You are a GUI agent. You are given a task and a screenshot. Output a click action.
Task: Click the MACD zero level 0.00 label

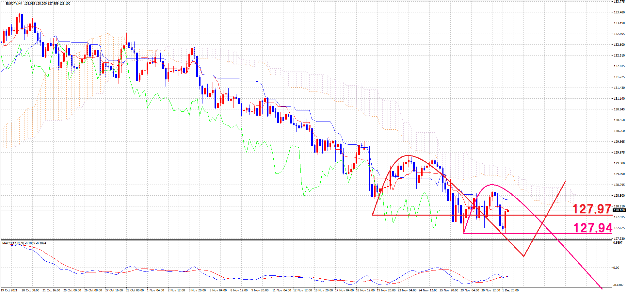pyautogui.click(x=616, y=268)
